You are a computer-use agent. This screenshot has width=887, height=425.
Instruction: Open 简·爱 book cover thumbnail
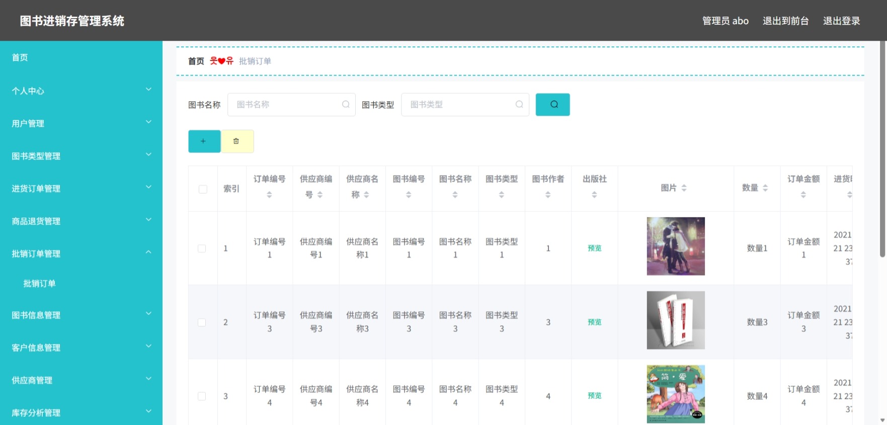pyautogui.click(x=675, y=394)
